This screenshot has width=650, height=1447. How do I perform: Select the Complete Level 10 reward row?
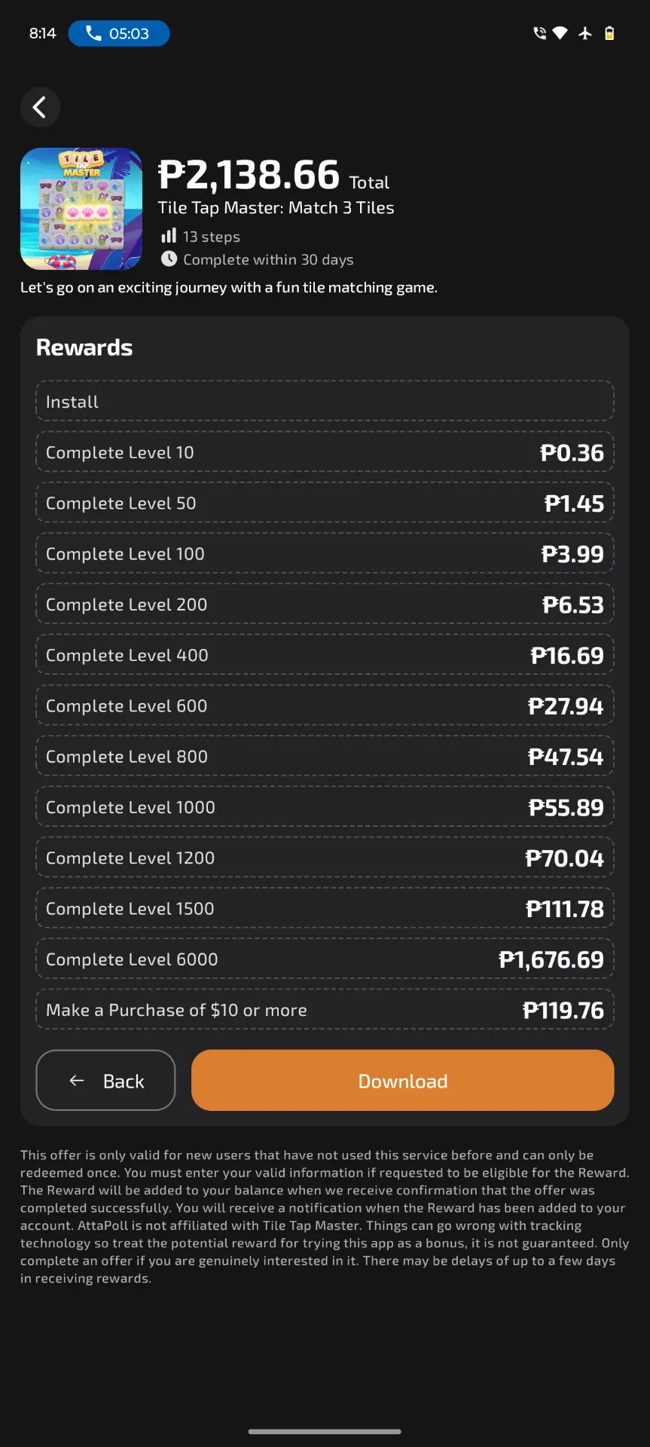(x=325, y=452)
